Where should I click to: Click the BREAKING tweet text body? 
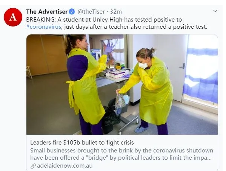[117, 23]
